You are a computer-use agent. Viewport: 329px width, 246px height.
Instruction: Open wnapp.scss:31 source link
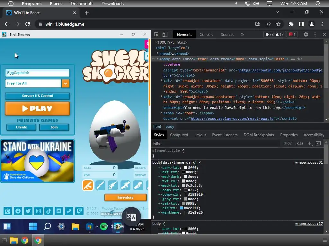pyautogui.click(x=309, y=162)
